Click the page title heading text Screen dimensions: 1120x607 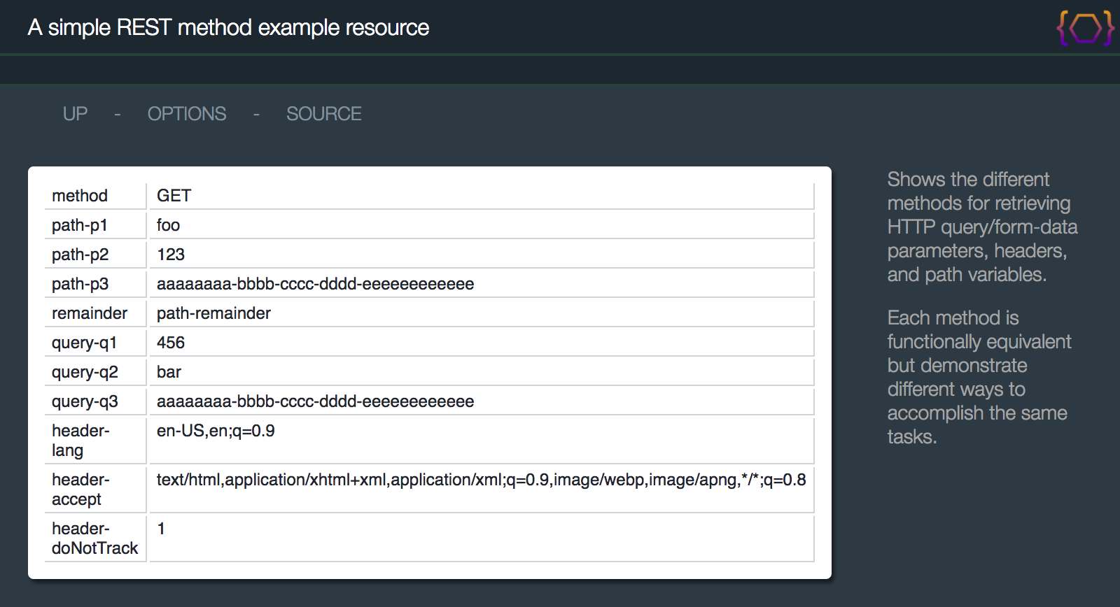tap(228, 27)
